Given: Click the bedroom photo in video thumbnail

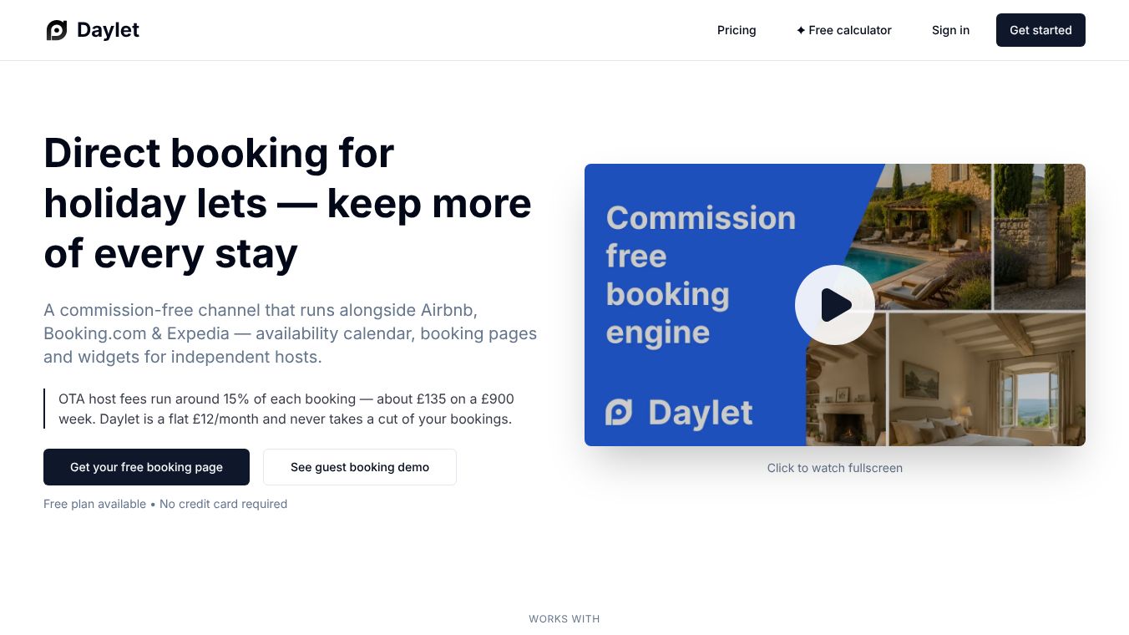Looking at the screenshot, I should 987,379.
